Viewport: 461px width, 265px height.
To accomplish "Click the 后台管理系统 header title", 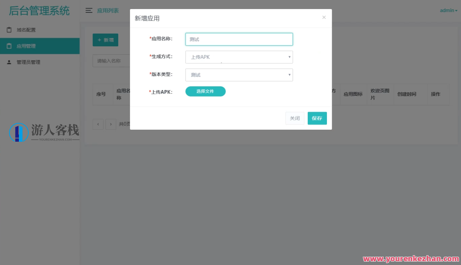I will (x=39, y=11).
